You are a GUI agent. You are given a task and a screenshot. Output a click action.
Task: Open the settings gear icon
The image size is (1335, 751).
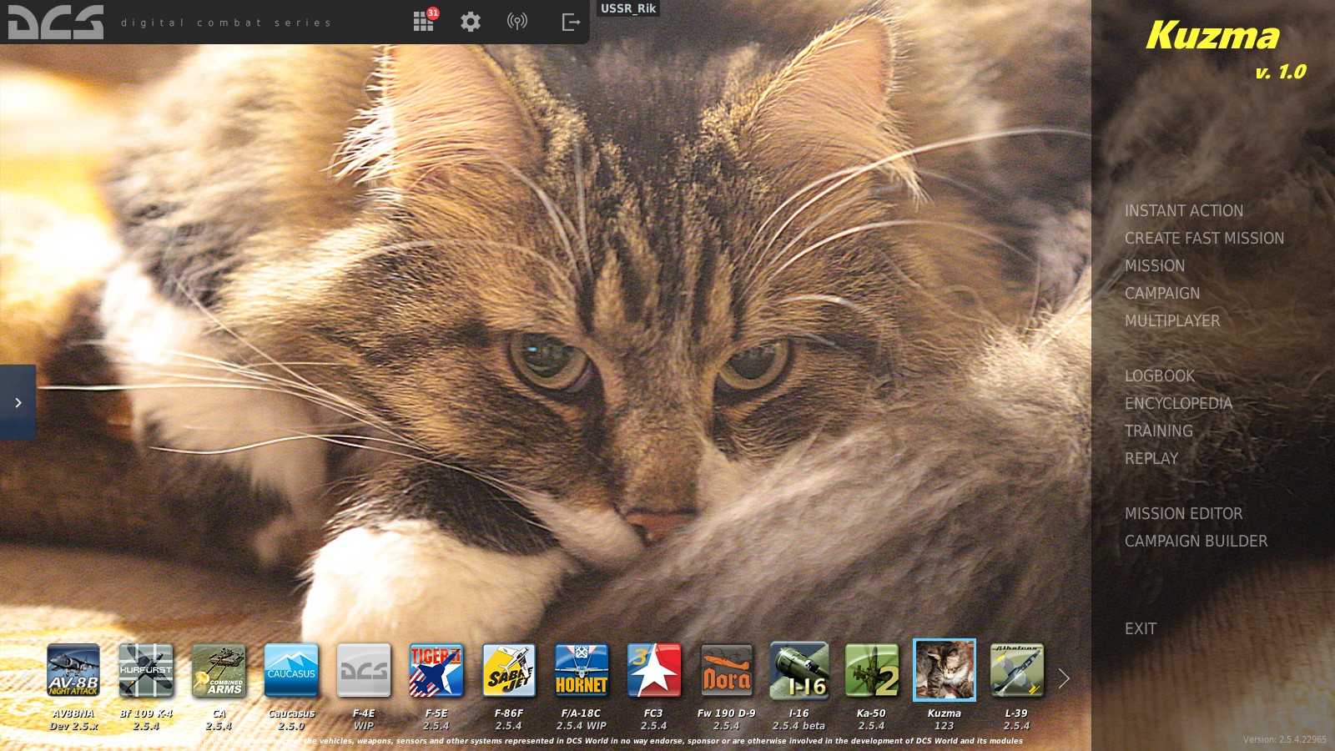471,22
